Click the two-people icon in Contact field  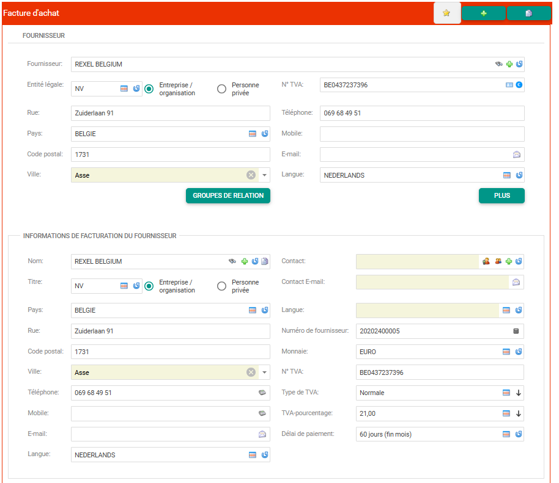[x=498, y=261]
